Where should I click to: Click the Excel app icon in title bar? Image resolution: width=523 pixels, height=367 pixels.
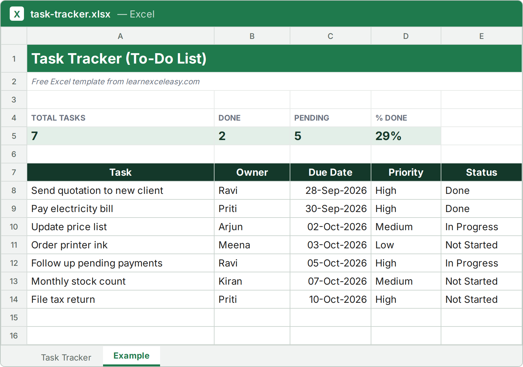click(17, 14)
